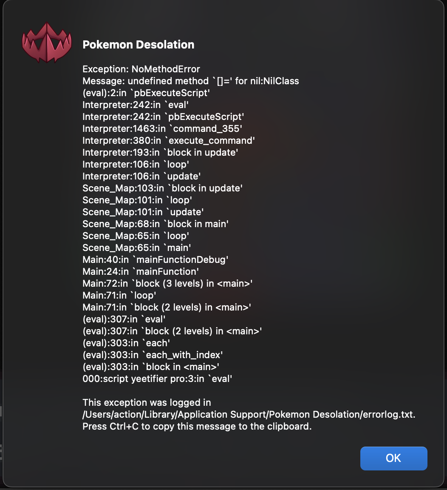Click the Main:24 mainFunction line

(141, 271)
